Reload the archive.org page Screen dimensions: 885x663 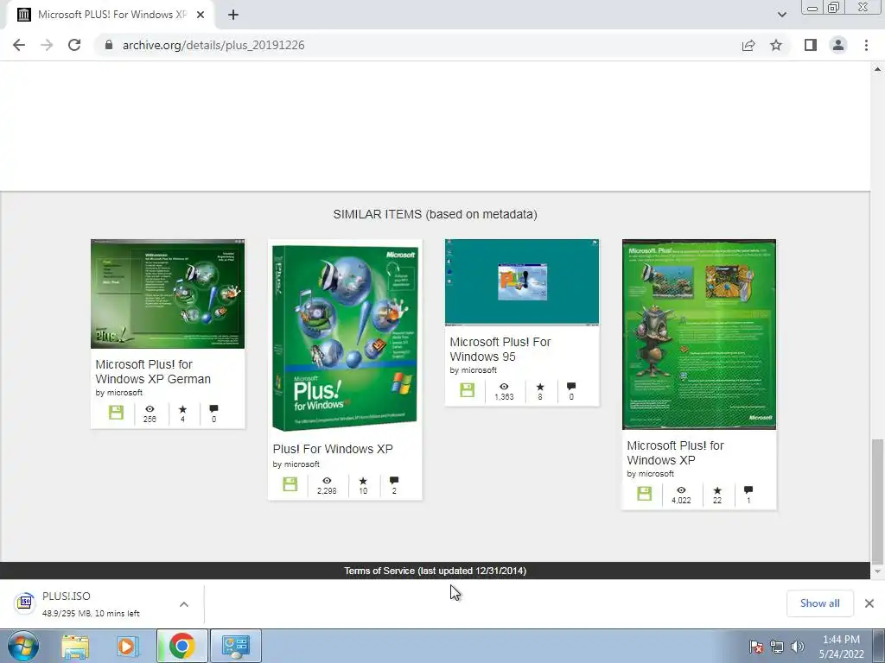(74, 45)
